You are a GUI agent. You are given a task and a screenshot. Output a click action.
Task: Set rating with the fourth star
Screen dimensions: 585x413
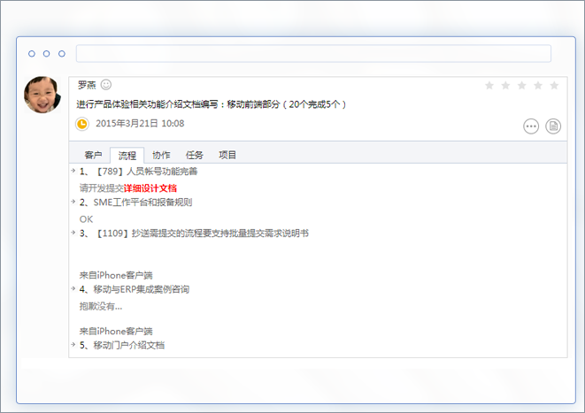538,86
